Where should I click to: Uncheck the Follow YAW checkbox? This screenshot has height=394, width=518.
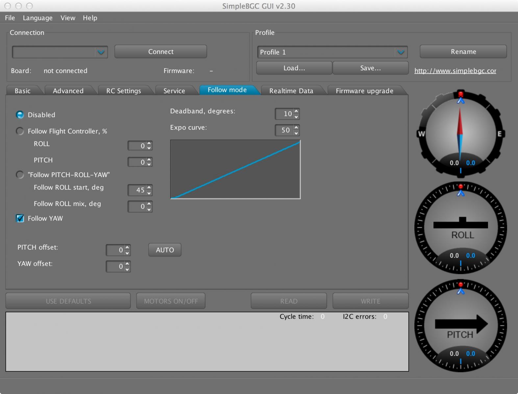[x=20, y=218]
